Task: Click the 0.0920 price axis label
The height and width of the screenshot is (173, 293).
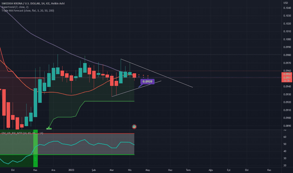Action: tap(287, 102)
